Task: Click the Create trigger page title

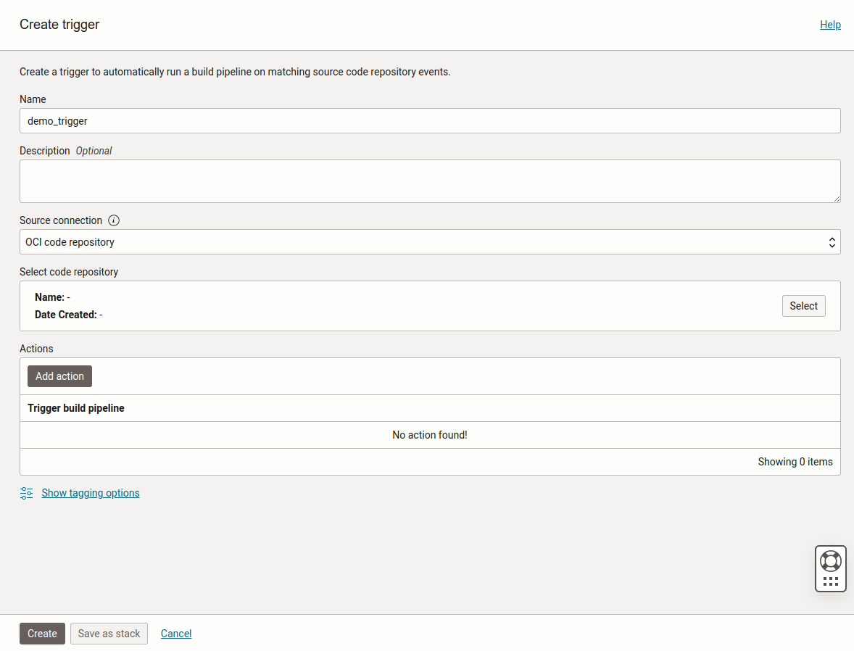Action: click(59, 25)
